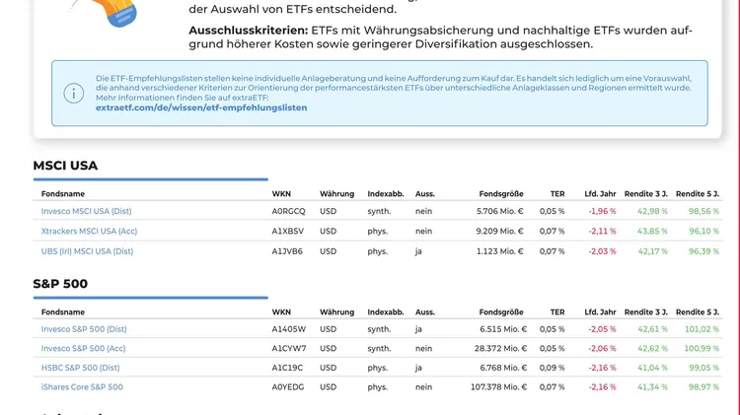Select WKN value A1JVB6
Image resolution: width=740 pixels, height=415 pixels.
(287, 251)
